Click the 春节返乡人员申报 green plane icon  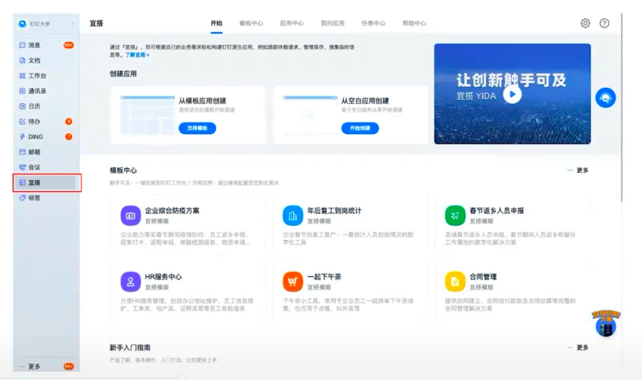click(x=455, y=216)
